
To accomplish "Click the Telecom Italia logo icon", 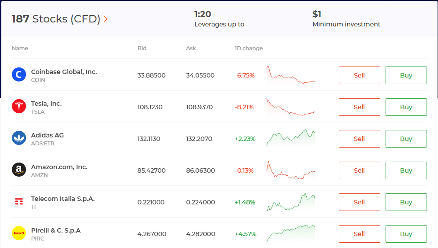I will pos(19,201).
